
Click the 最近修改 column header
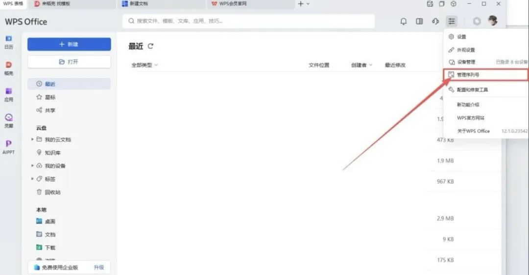coord(395,65)
